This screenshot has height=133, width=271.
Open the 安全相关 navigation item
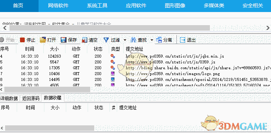tap(253, 5)
